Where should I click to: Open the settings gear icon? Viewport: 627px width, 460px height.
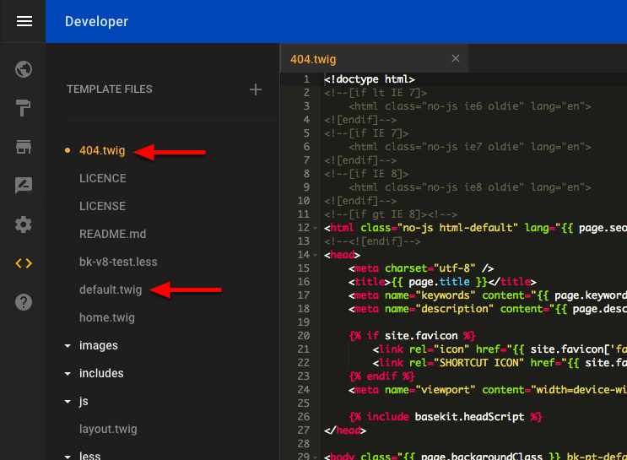pyautogui.click(x=23, y=225)
